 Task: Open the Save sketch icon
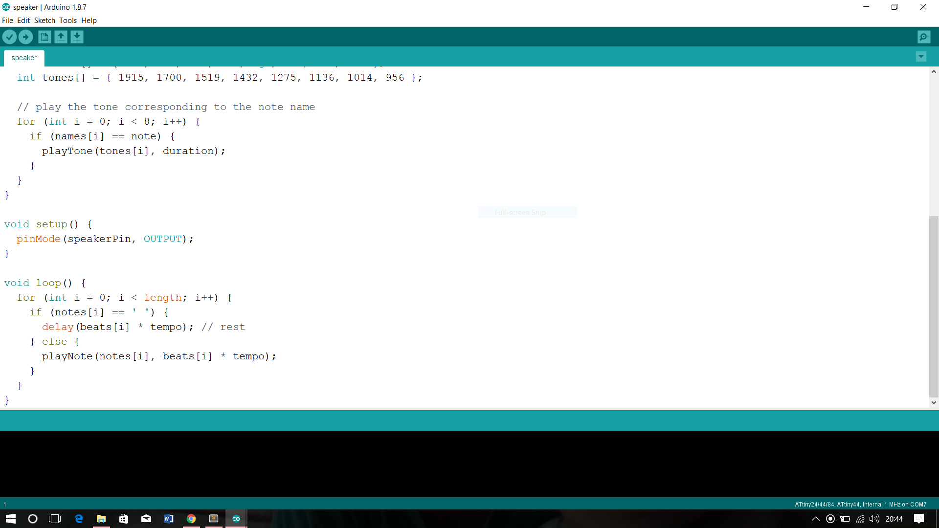76,37
